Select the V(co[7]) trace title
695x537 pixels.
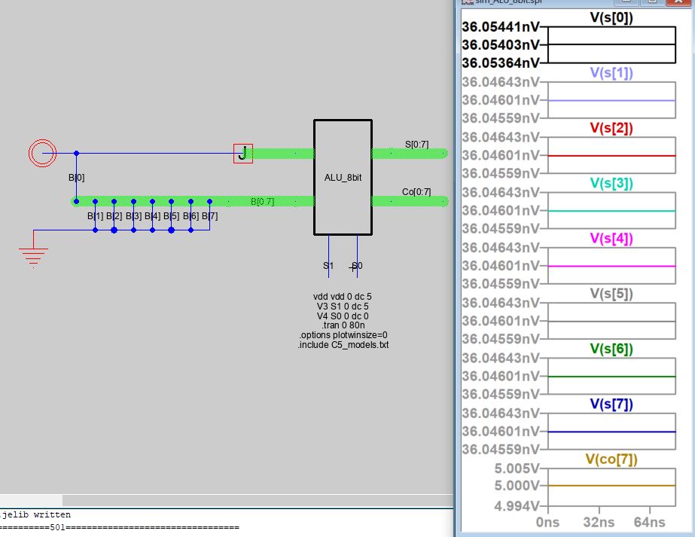point(611,459)
